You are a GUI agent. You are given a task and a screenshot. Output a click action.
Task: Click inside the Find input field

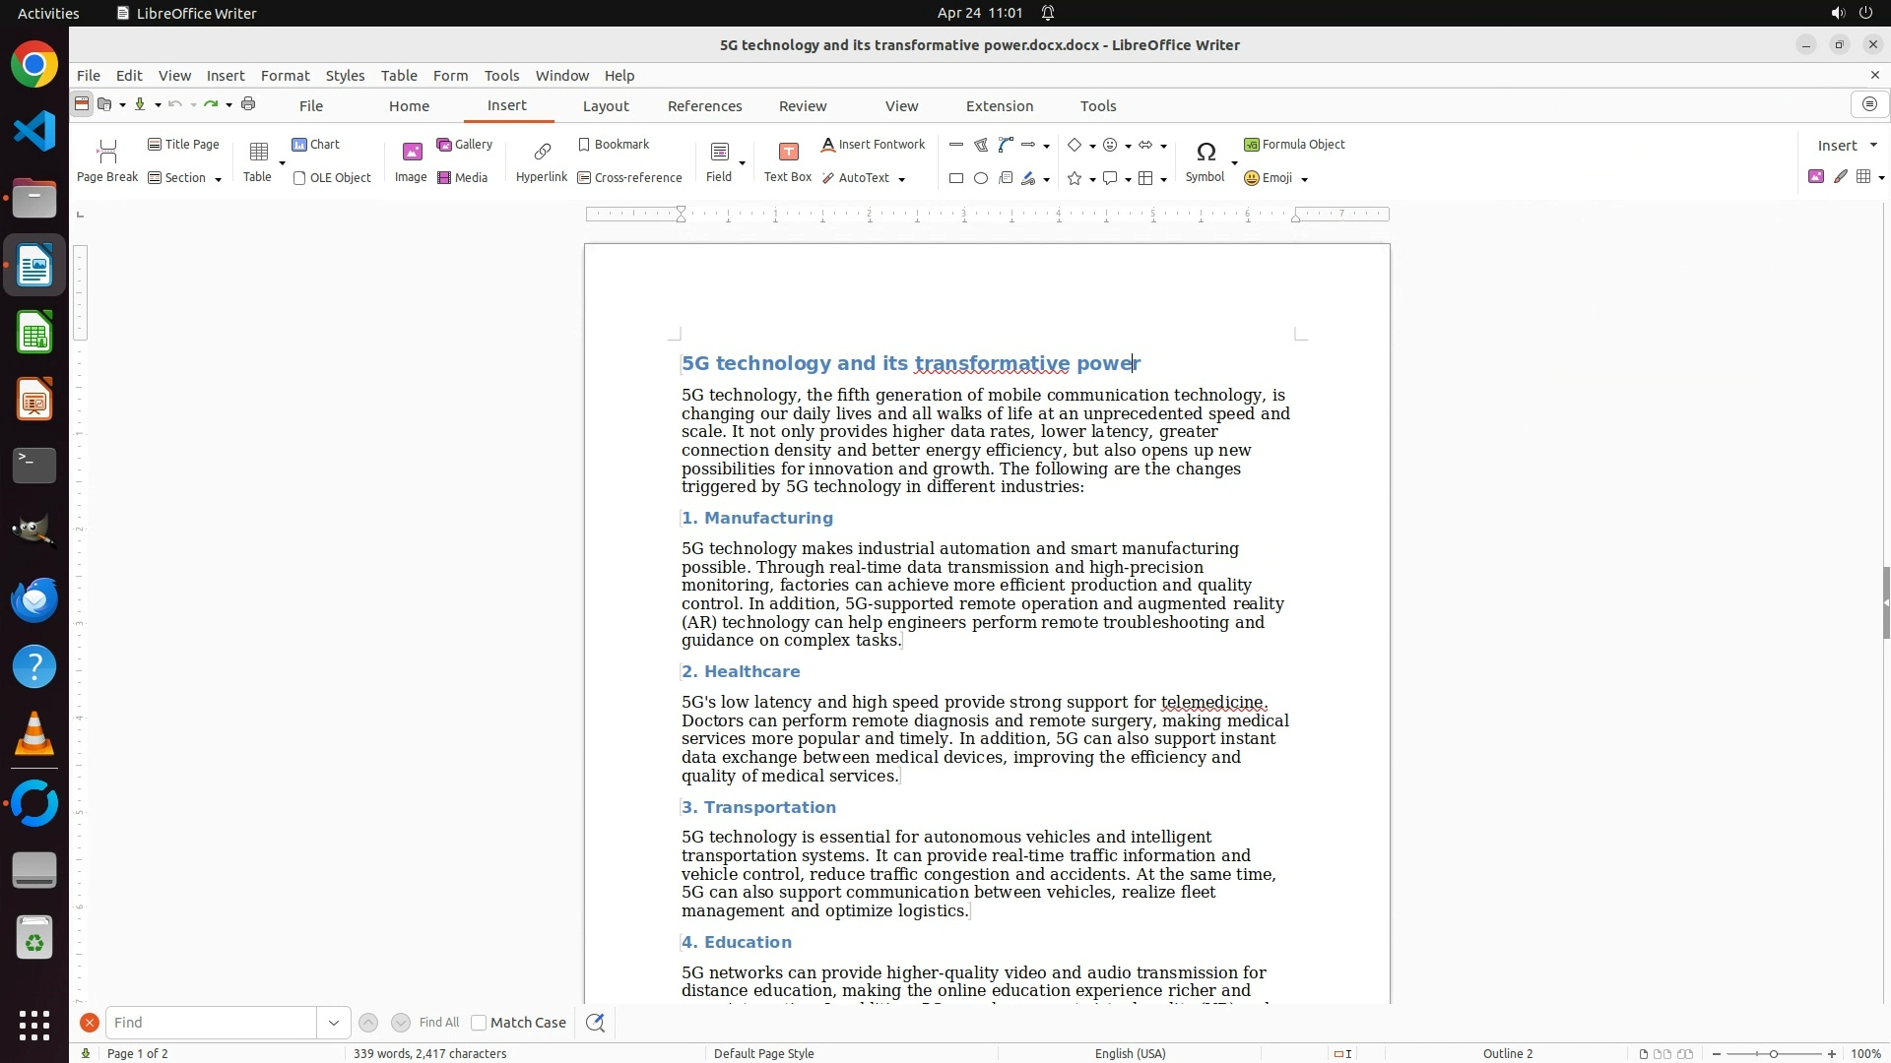pos(211,1023)
